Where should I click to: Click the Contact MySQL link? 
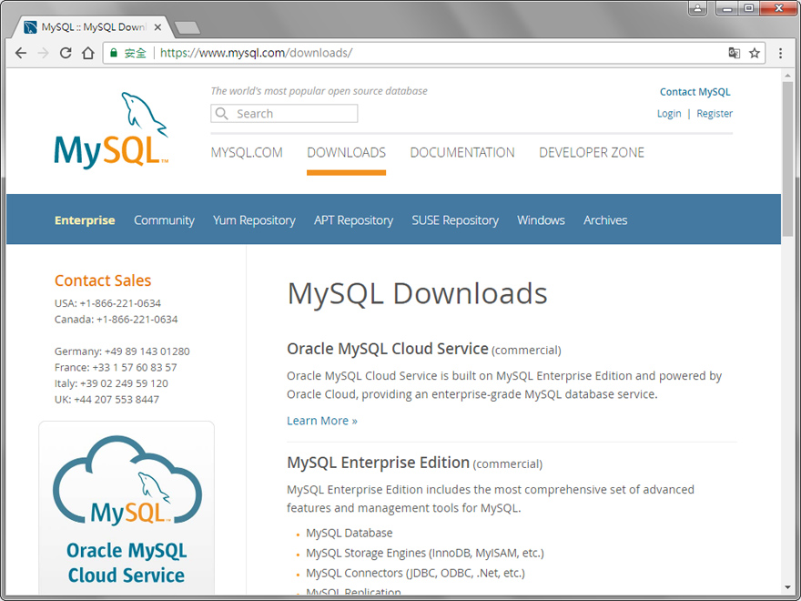(695, 92)
